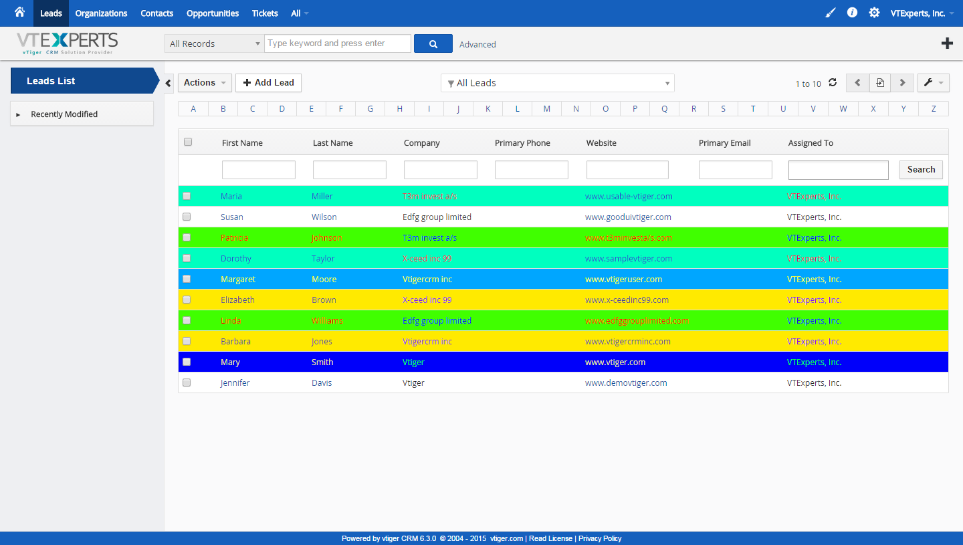Screen dimensions: 963x545
Task: Open the theme brush icon
Action: coord(831,13)
